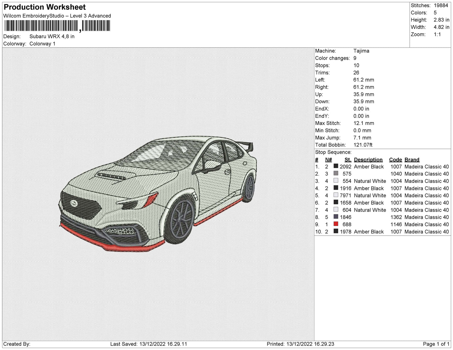Click the black swatch in stop row 6
The width and height of the screenshot is (453, 350).
(336, 202)
